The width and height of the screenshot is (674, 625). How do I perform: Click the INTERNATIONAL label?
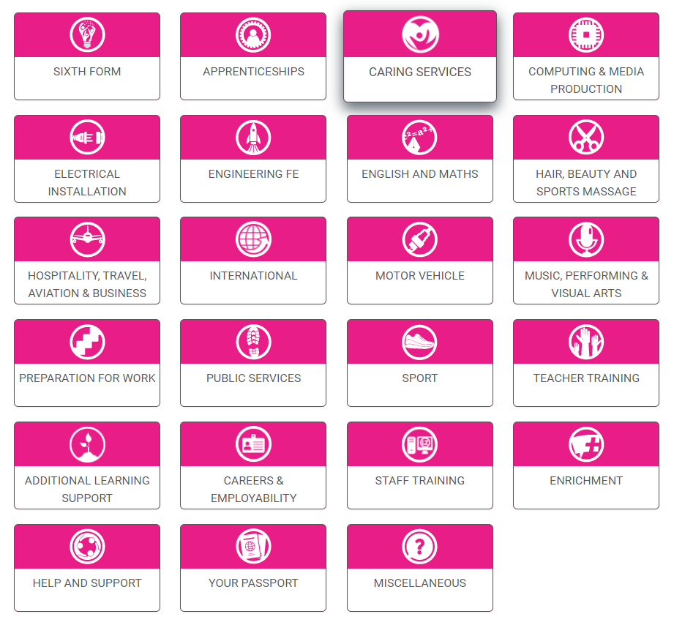click(x=253, y=276)
